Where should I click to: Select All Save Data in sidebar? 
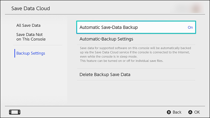(28, 25)
